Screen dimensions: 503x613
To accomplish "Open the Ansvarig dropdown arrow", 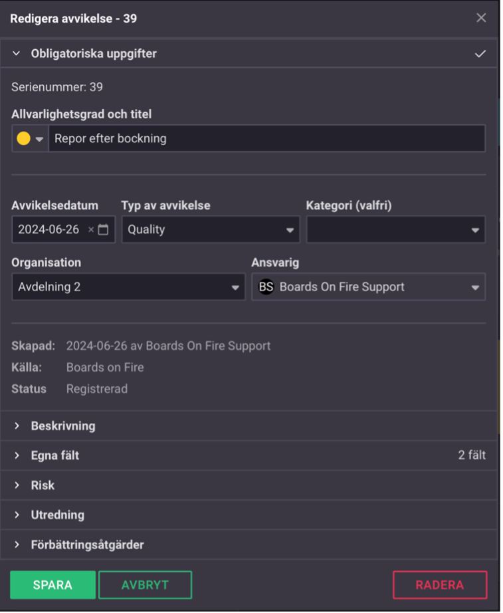I will click(x=475, y=287).
